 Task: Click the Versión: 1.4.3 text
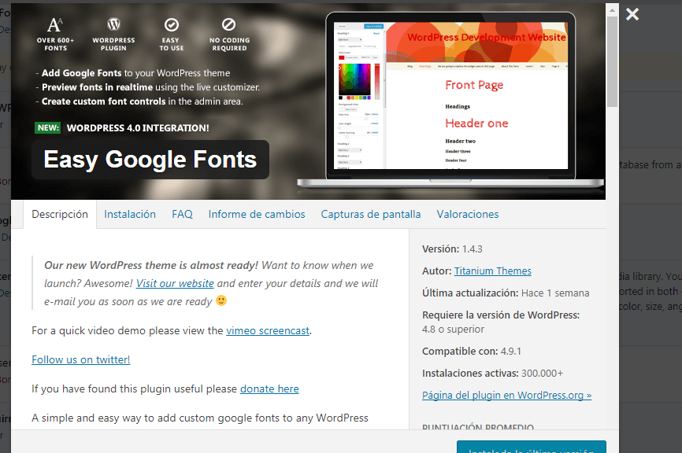pos(452,249)
